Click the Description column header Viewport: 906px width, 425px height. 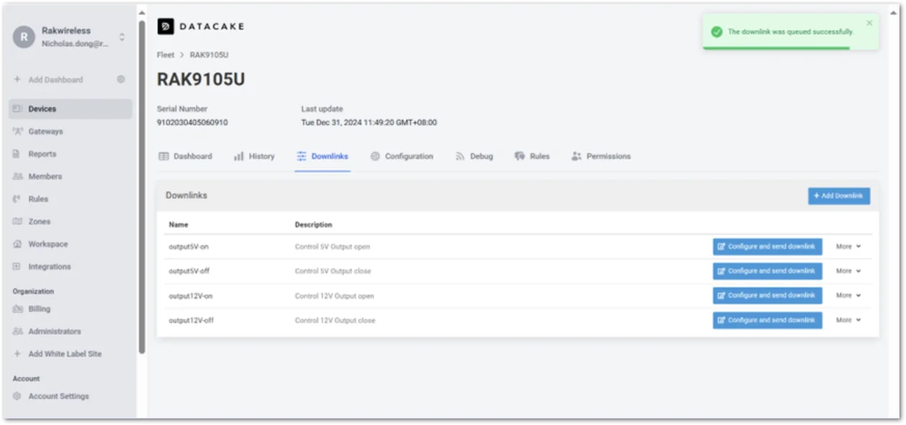[x=313, y=225]
